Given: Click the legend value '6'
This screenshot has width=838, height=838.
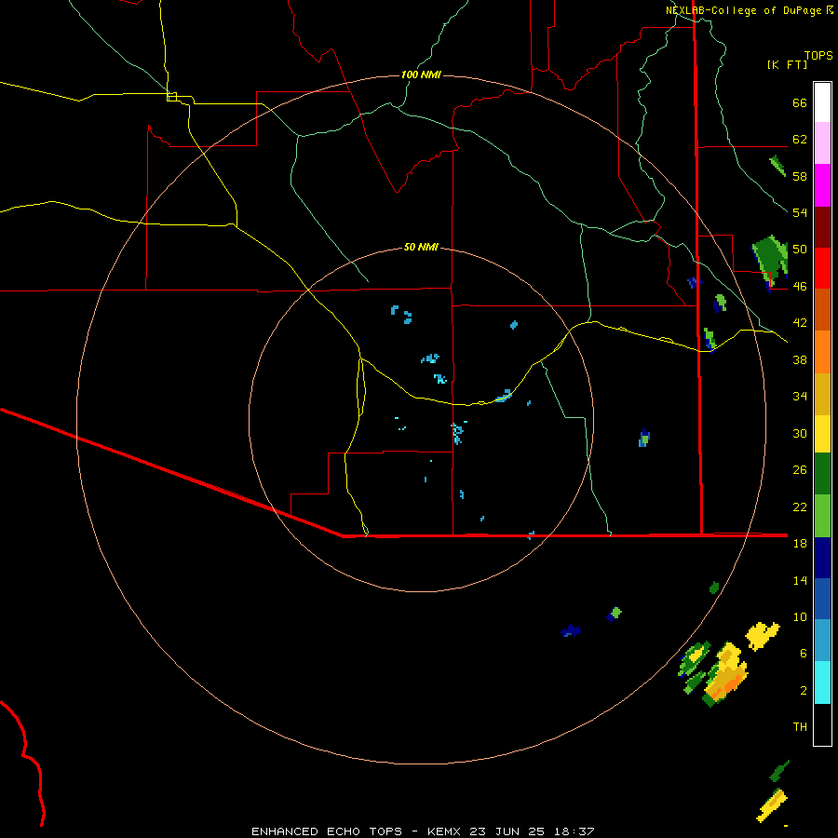Looking at the screenshot, I should [x=804, y=653].
